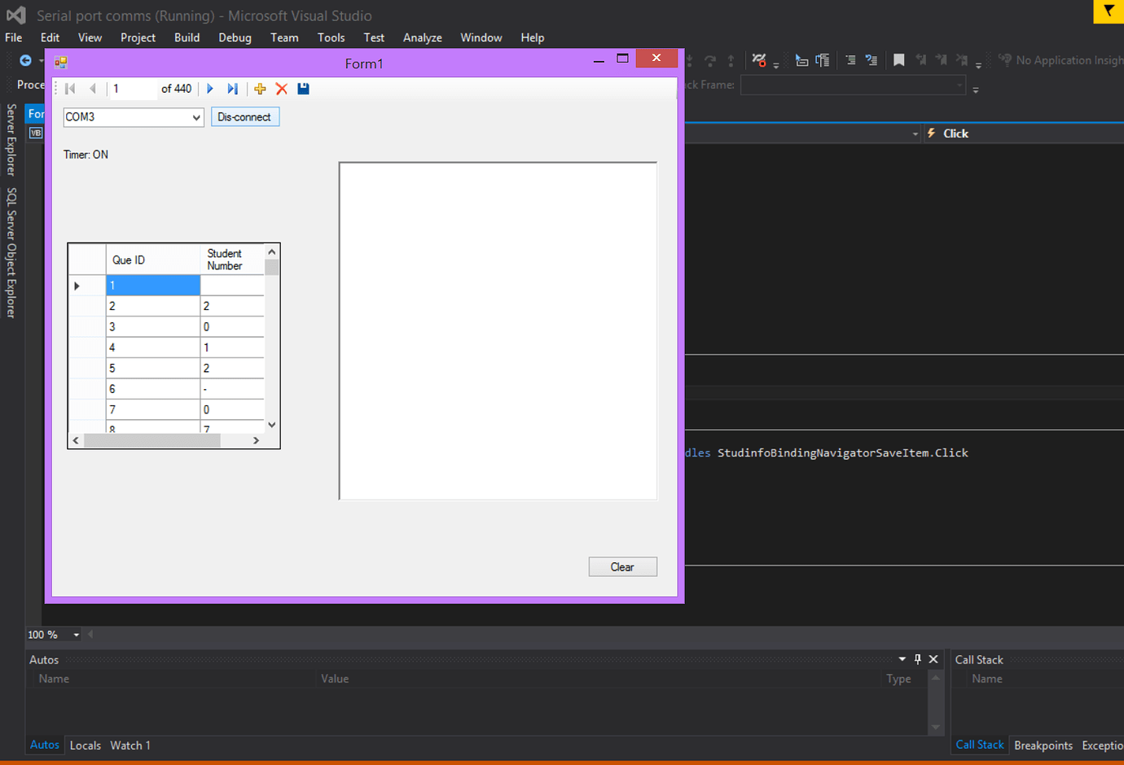Click the grid's horizontal scrollbar thumb
1124x765 pixels.
(151, 440)
